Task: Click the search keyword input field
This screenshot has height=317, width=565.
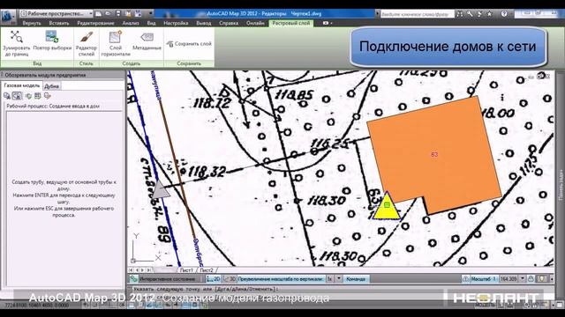Action: (x=417, y=14)
